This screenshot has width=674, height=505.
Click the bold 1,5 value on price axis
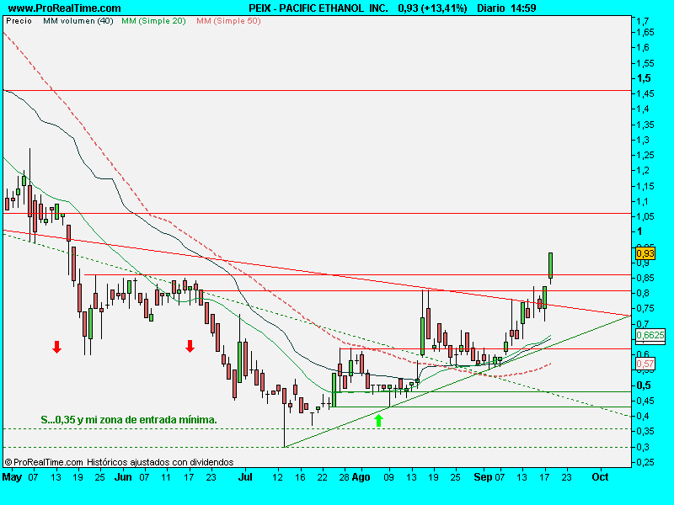pyautogui.click(x=644, y=78)
